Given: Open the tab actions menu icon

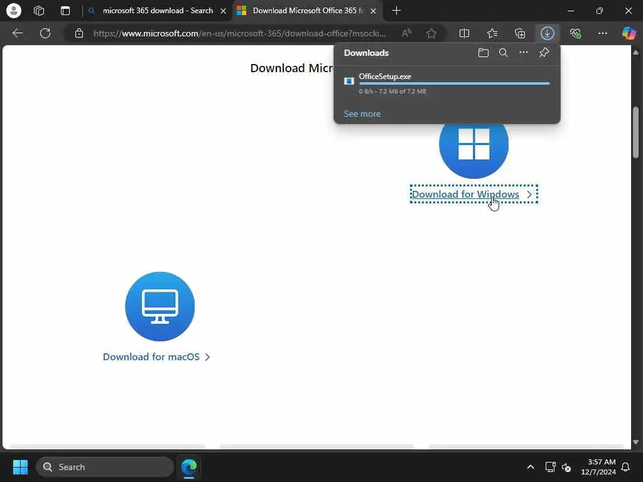Looking at the screenshot, I should (x=65, y=11).
